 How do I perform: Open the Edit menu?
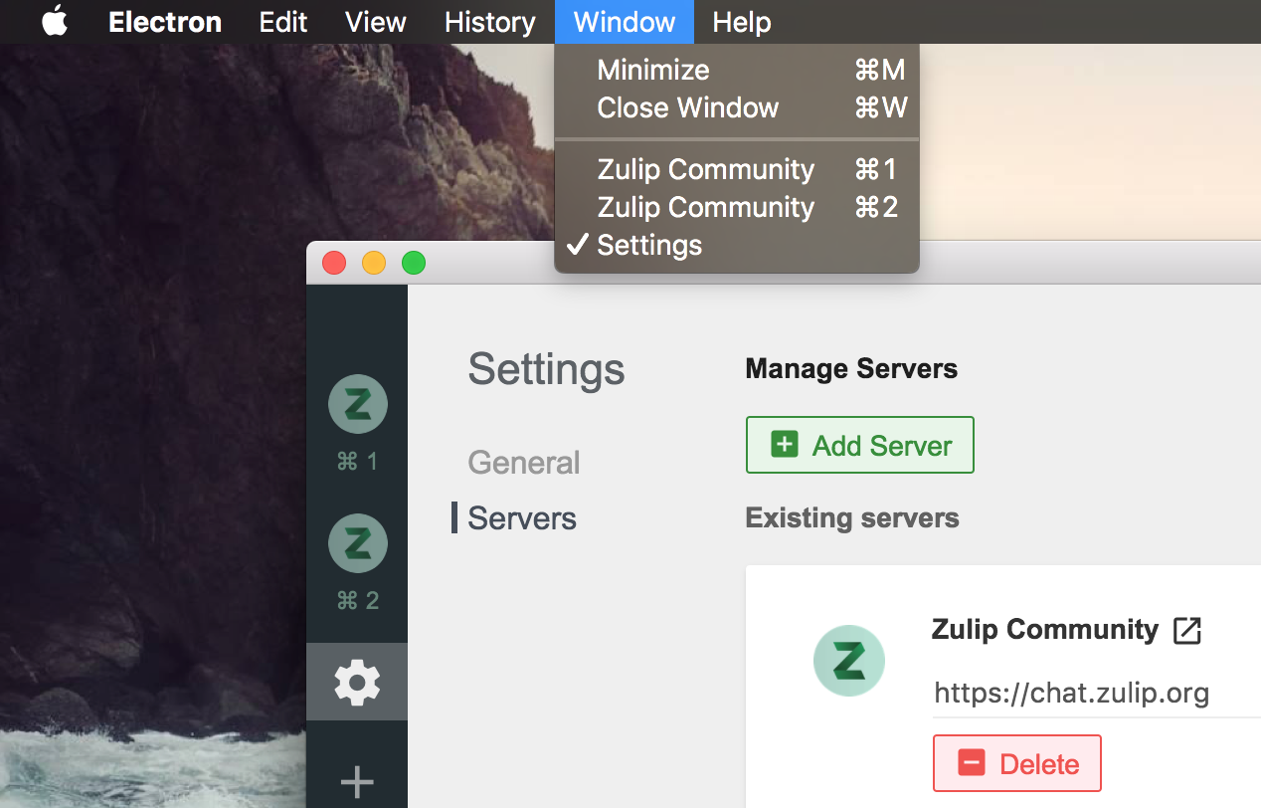(283, 22)
